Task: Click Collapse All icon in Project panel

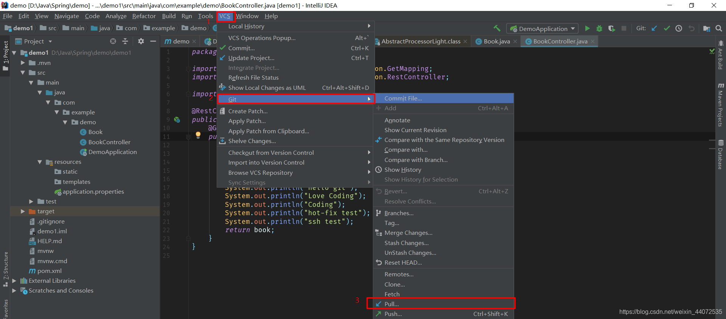Action: (125, 41)
